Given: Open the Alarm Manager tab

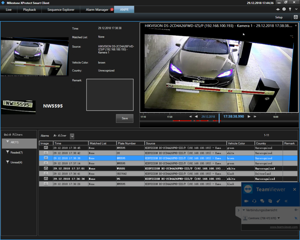Looking at the screenshot, I should pos(97,10).
